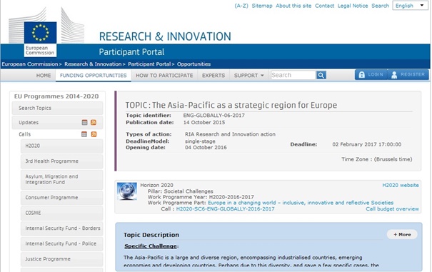
Task: Click the top Search link
Action: 380,6
